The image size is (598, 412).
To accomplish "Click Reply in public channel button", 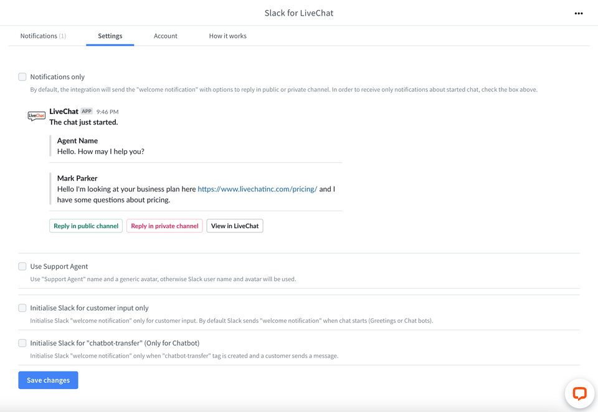I will (x=86, y=226).
